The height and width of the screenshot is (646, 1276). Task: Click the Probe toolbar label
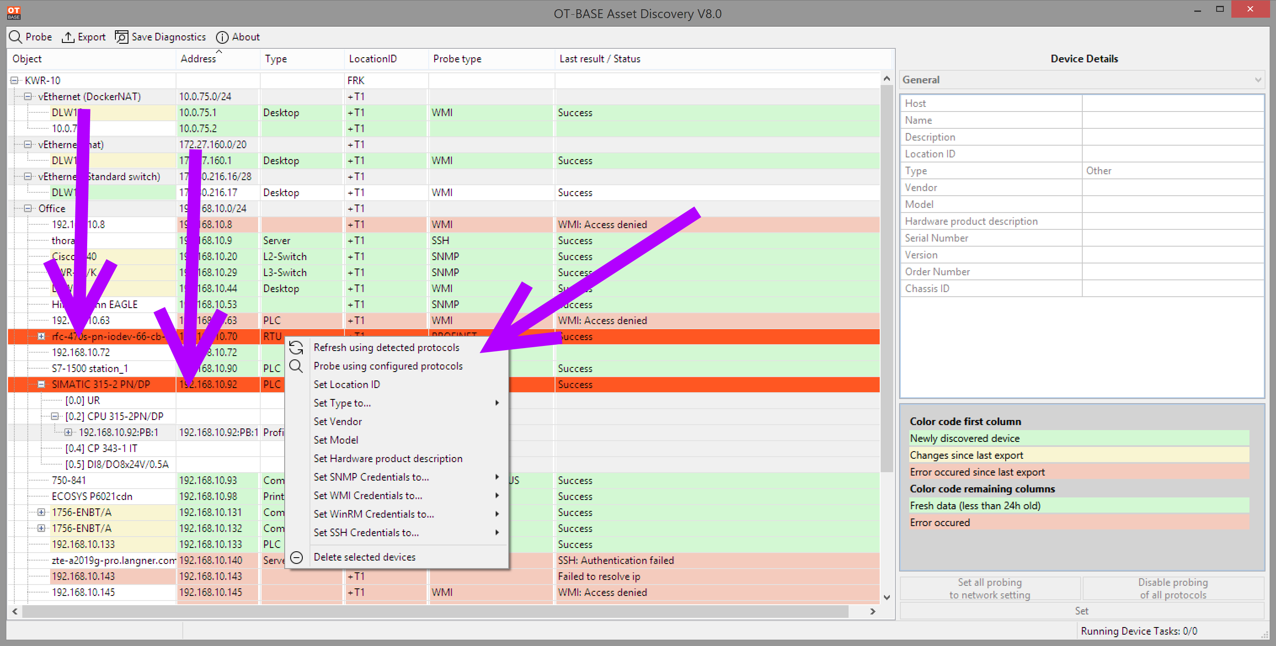click(x=39, y=37)
